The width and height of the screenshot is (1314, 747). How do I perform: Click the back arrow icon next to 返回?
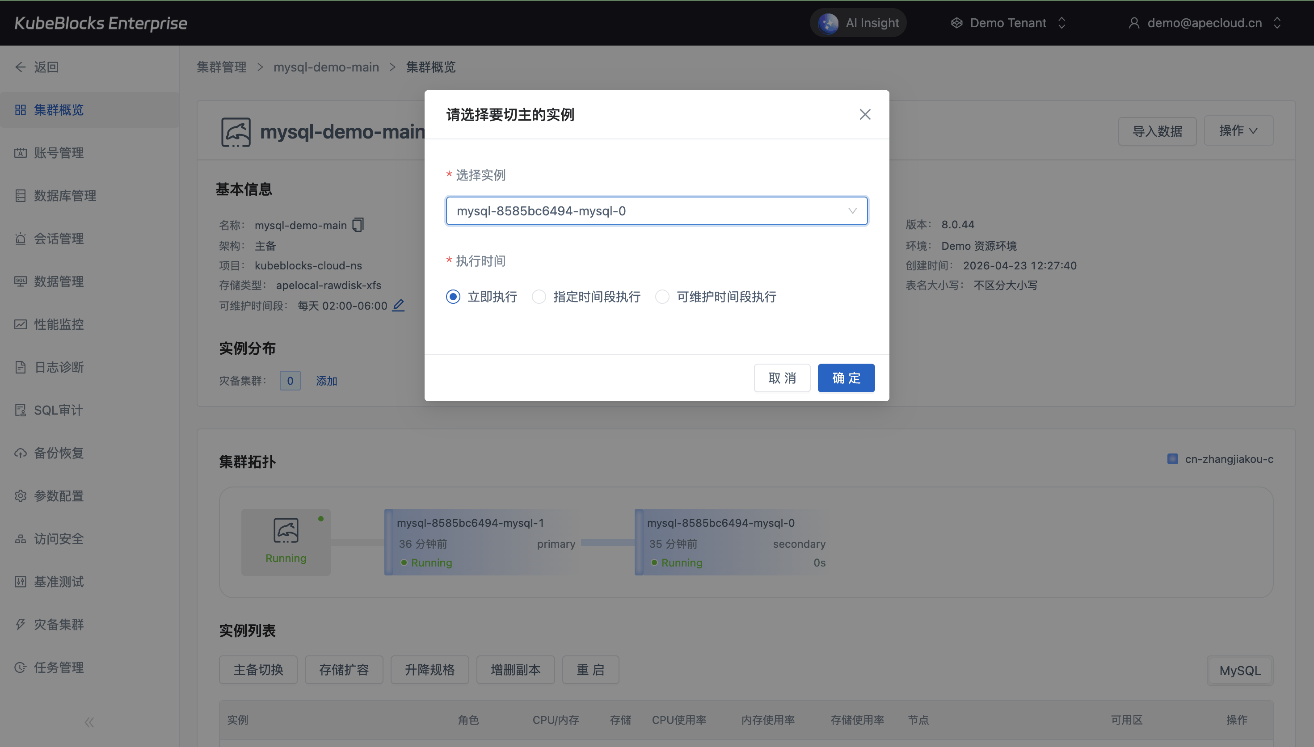[21, 67]
